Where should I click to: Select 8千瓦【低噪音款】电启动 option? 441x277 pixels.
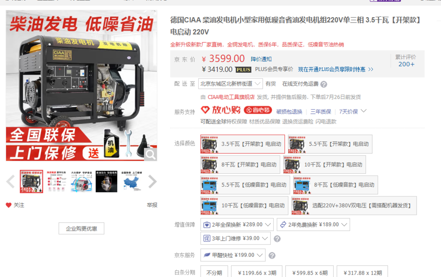(335, 185)
